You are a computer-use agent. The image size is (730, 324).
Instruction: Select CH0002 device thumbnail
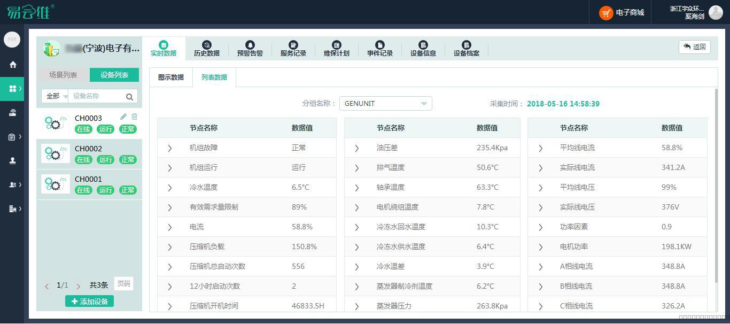[x=56, y=153]
